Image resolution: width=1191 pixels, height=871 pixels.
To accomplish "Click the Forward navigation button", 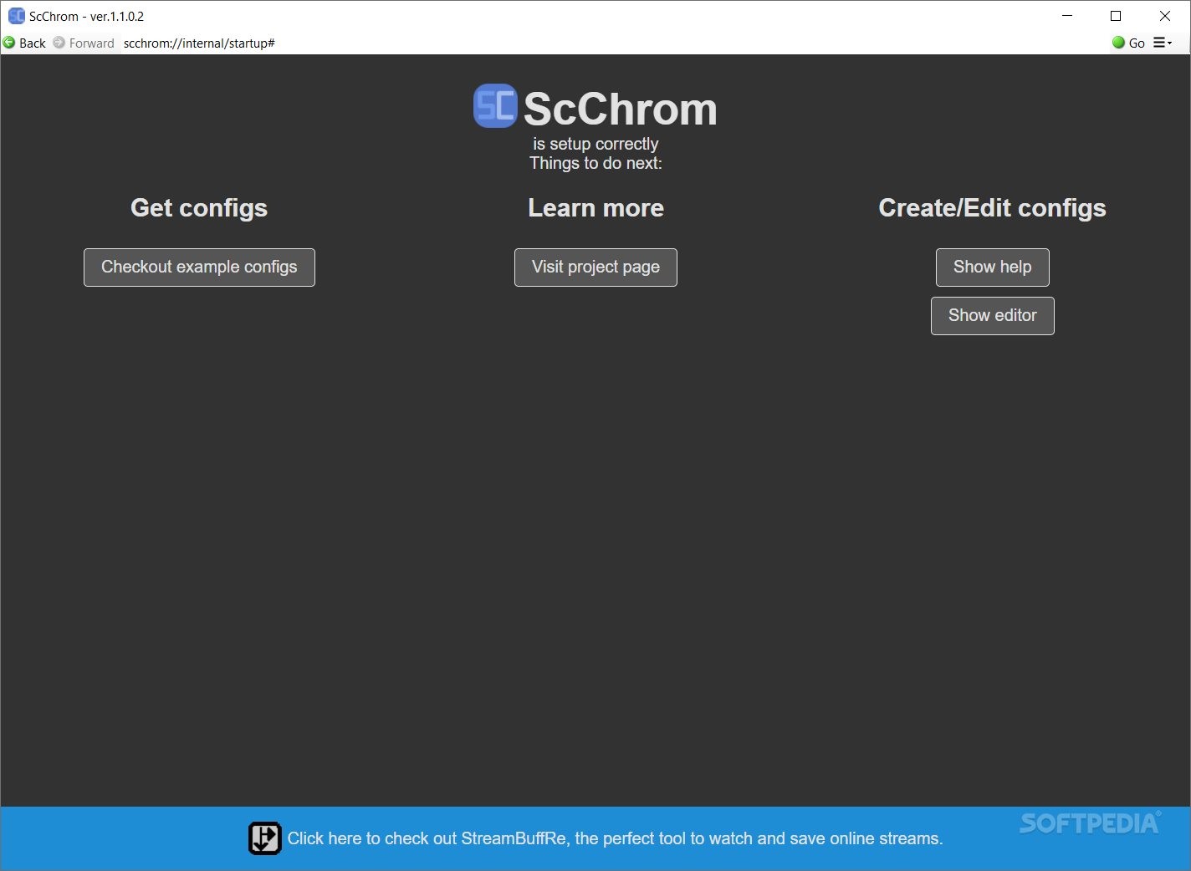I will [84, 43].
